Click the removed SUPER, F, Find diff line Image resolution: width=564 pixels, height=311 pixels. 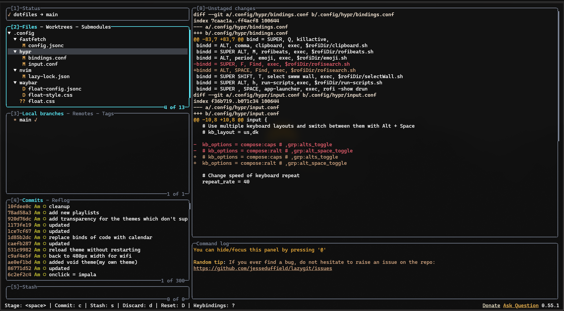pyautogui.click(x=272, y=64)
